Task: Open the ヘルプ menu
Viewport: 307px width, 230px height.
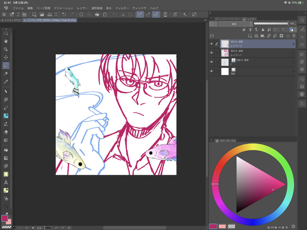Action: click(154, 8)
